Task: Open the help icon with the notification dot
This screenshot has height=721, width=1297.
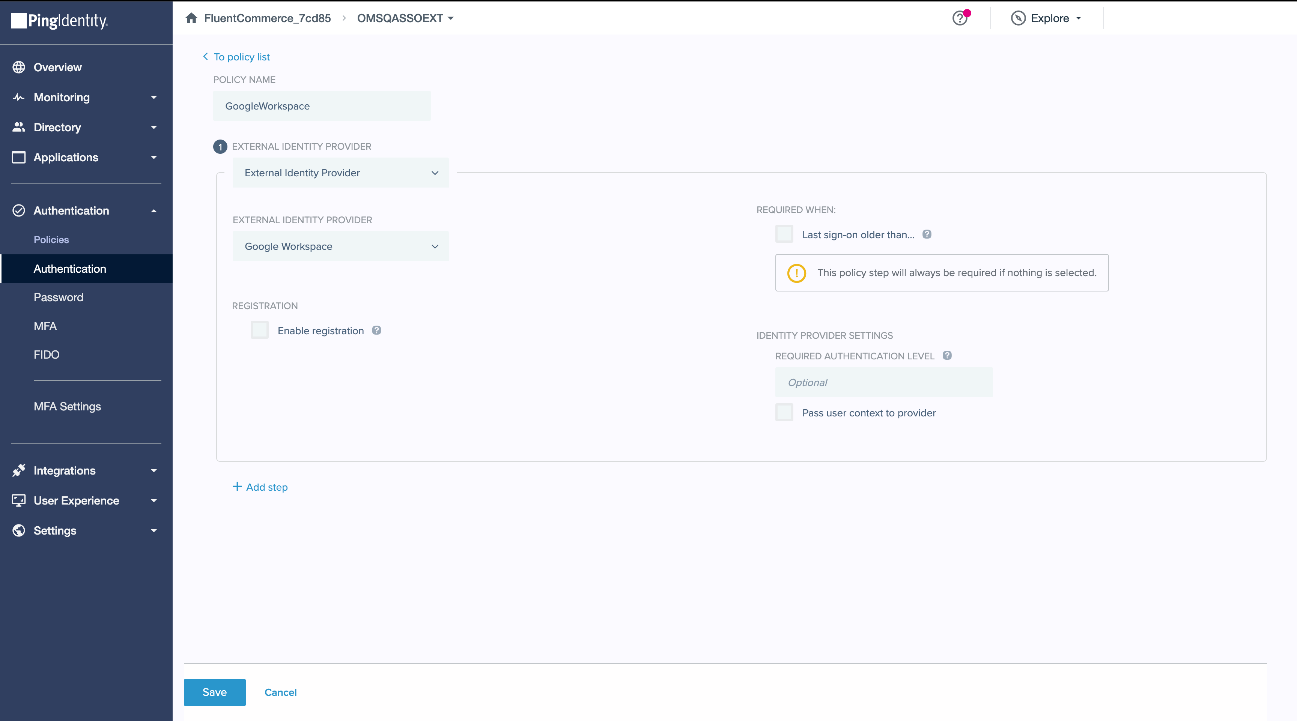Action: click(x=960, y=18)
